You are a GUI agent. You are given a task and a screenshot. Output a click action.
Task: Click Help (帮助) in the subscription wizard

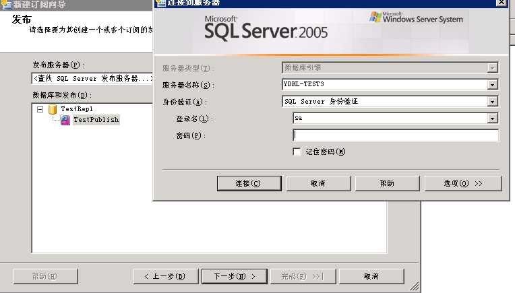tap(45, 276)
